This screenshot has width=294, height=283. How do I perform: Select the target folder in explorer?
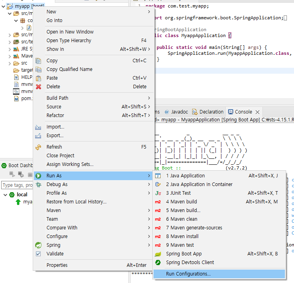pos(27,70)
